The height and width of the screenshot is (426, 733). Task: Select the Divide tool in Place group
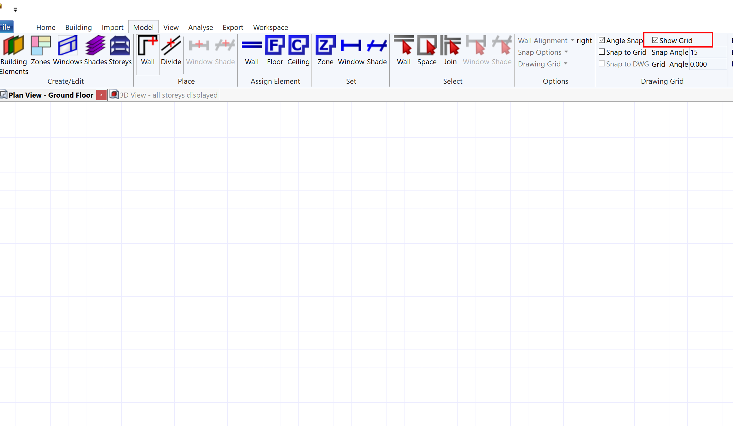click(x=171, y=50)
